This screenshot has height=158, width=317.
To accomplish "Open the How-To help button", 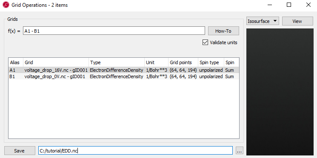I will click(x=223, y=31).
